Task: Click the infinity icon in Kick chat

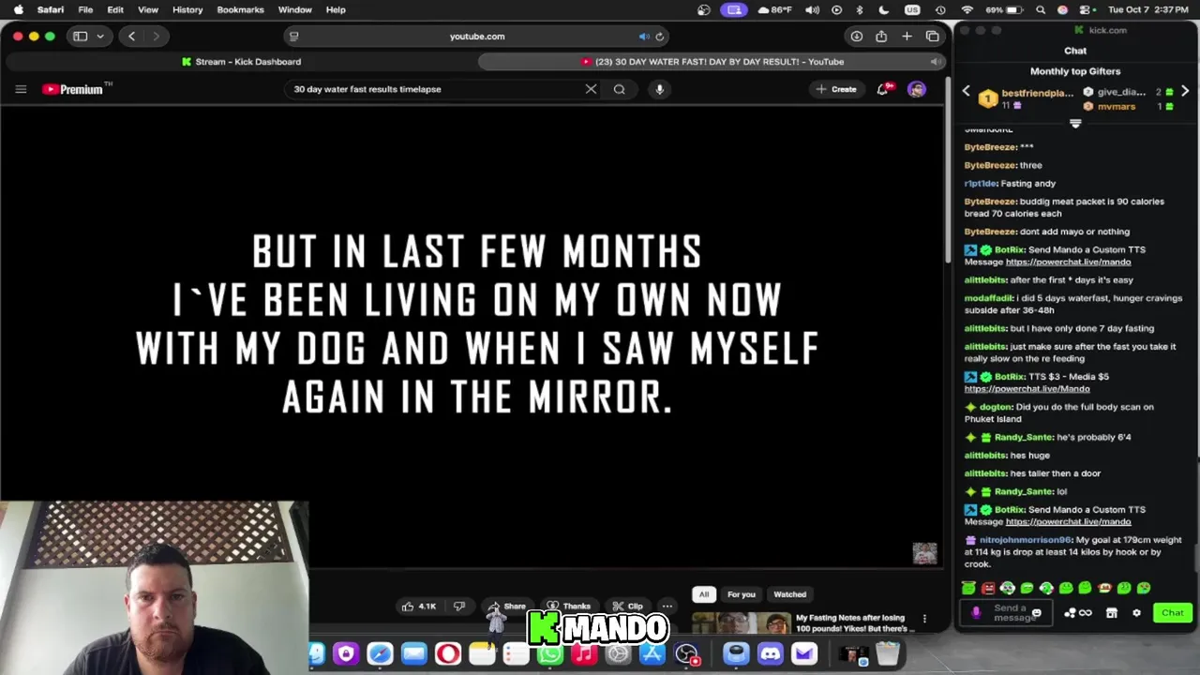Action: [x=1086, y=613]
